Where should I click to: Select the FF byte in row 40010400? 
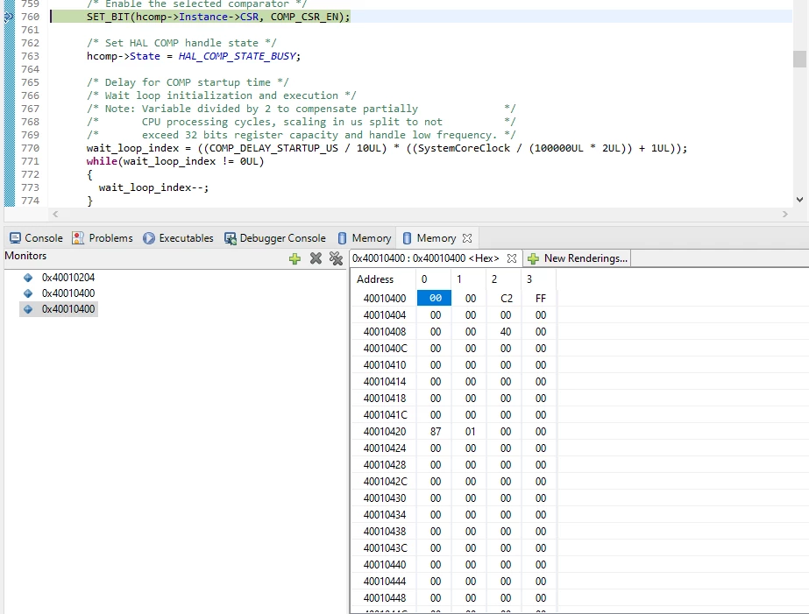(x=540, y=299)
